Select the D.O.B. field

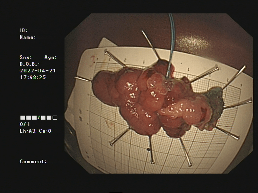point(30,64)
